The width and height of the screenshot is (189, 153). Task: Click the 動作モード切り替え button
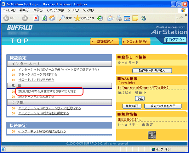152,71
